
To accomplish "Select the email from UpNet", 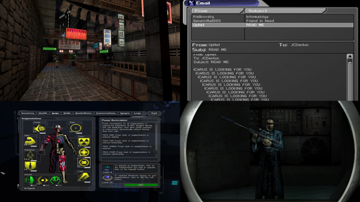I will 199,25.
